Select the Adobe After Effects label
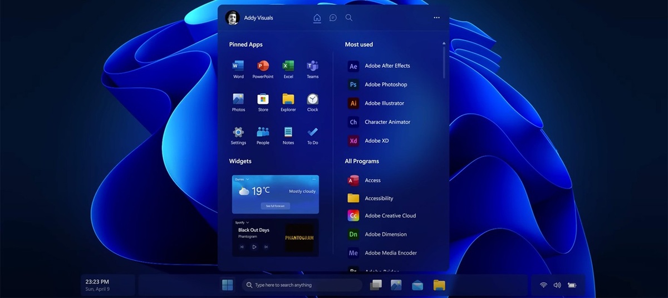This screenshot has width=668, height=298. [x=387, y=66]
